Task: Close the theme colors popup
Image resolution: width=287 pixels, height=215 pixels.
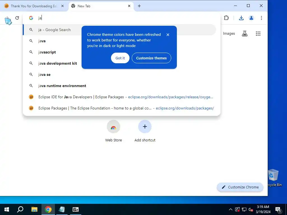Action: pyautogui.click(x=168, y=34)
